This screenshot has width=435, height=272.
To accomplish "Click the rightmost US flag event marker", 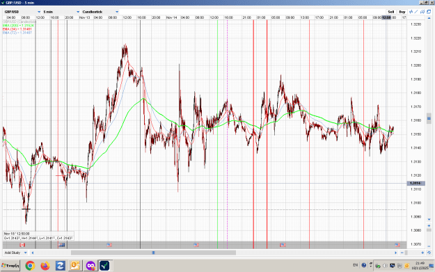I will [x=397, y=245].
